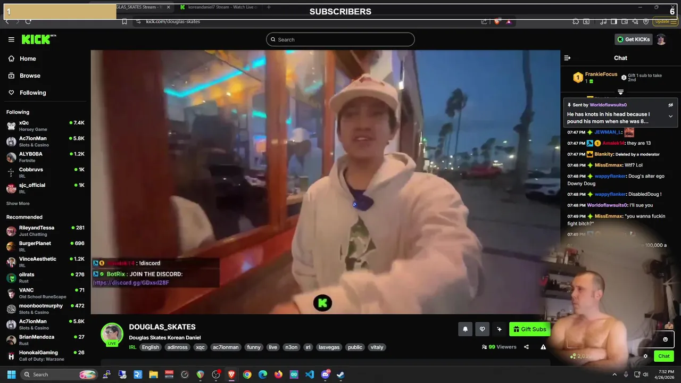Open the user profile avatar menu

(x=661, y=39)
